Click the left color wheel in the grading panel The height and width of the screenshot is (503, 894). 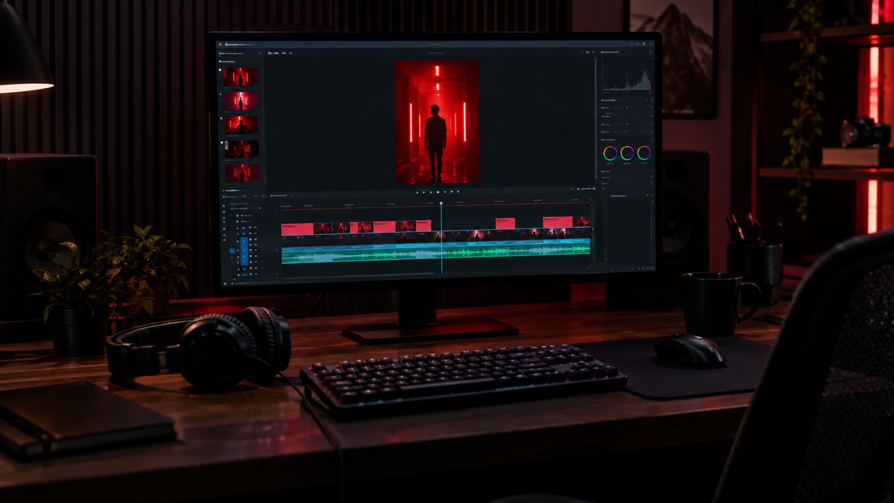coord(610,153)
